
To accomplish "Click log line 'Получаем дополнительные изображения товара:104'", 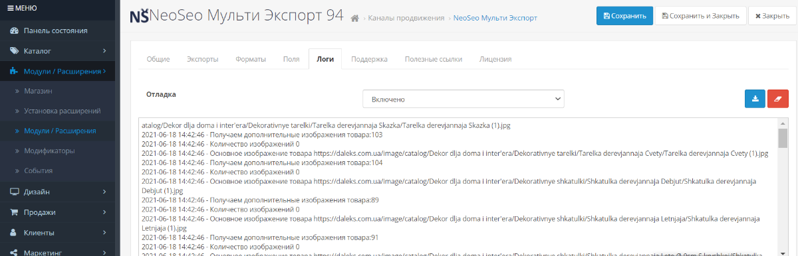I will 262,162.
